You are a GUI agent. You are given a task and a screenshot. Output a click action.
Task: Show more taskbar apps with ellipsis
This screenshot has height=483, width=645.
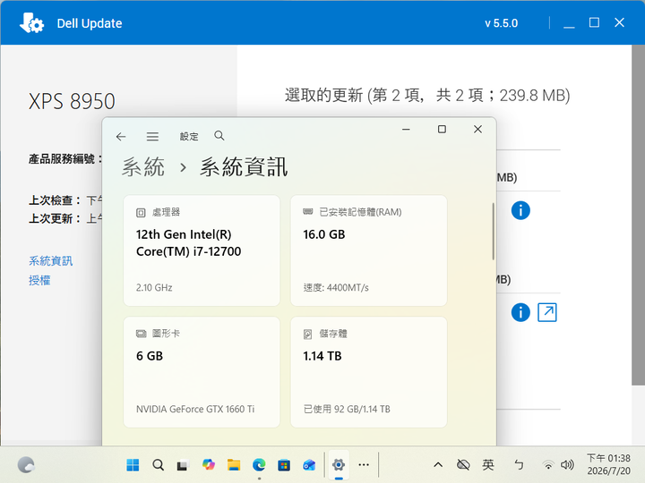tap(364, 465)
